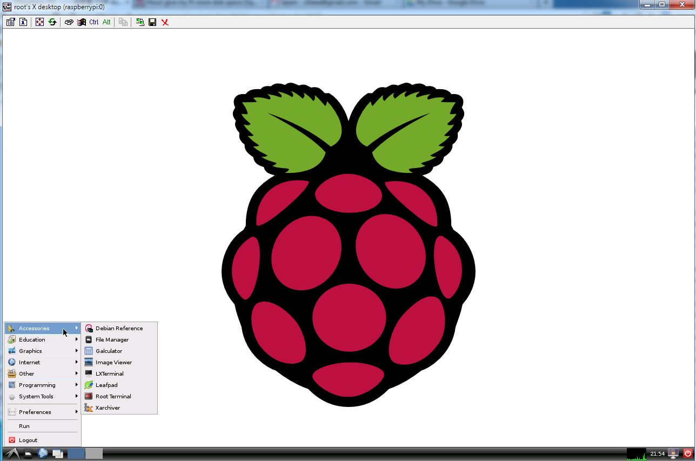Image resolution: width=696 pixels, height=461 pixels.
Task: Expand Preferences submenu arrow
Action: pyautogui.click(x=77, y=412)
